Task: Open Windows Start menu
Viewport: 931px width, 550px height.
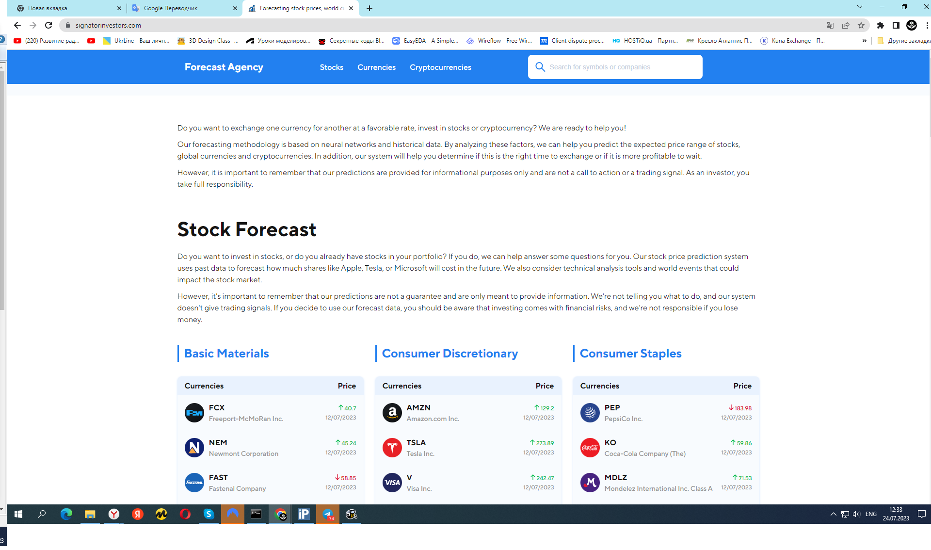Action: [18, 514]
